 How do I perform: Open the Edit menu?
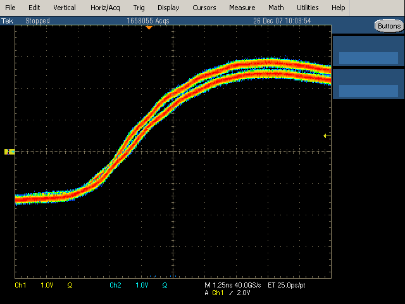[34, 8]
